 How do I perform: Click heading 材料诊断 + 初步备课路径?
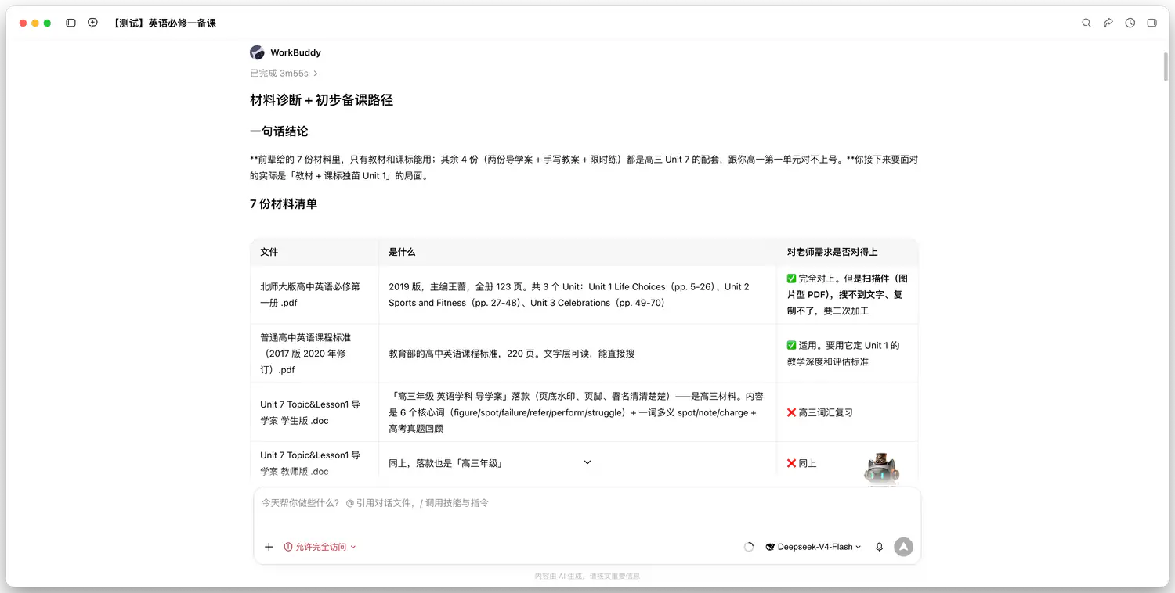click(x=321, y=100)
